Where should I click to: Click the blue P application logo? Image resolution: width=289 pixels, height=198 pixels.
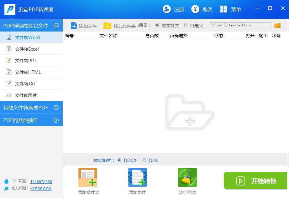point(10,9)
